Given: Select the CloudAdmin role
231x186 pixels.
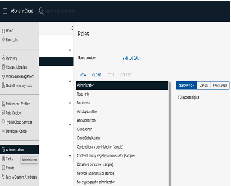Looking at the screenshot, I should click(x=122, y=129).
